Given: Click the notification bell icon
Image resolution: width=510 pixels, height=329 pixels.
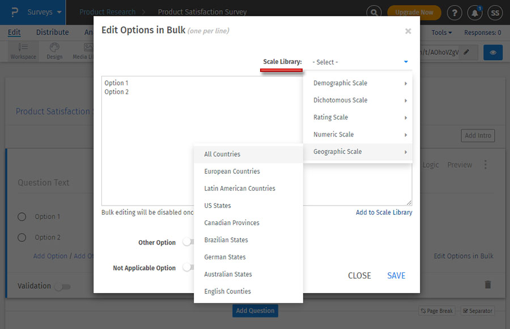Looking at the screenshot, I should (474, 12).
